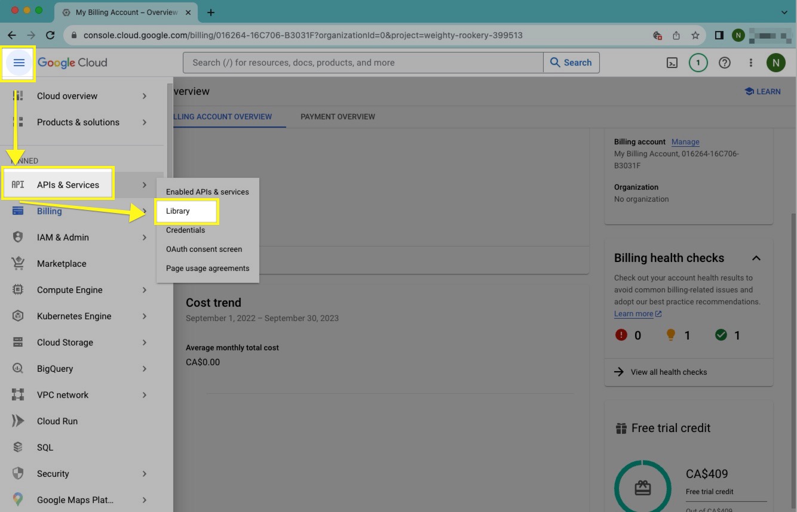The image size is (797, 512).
Task: Click the BigQuery magnifier icon
Action: click(x=18, y=369)
